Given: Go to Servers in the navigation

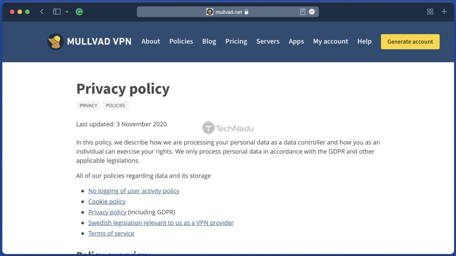Looking at the screenshot, I should tap(268, 41).
